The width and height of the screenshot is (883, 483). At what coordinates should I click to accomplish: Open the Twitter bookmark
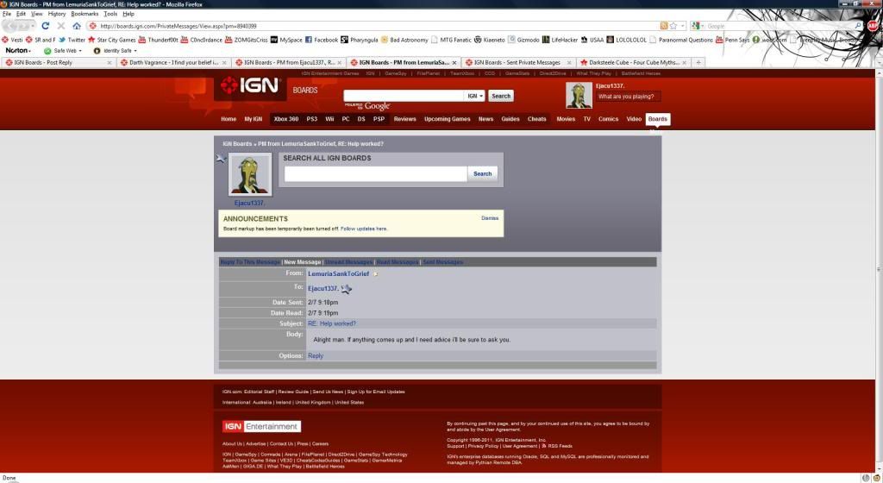[72, 40]
